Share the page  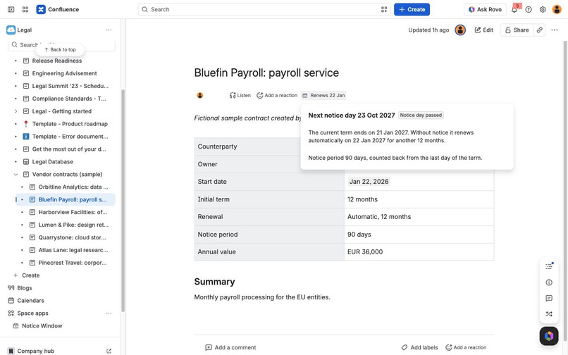pos(517,30)
